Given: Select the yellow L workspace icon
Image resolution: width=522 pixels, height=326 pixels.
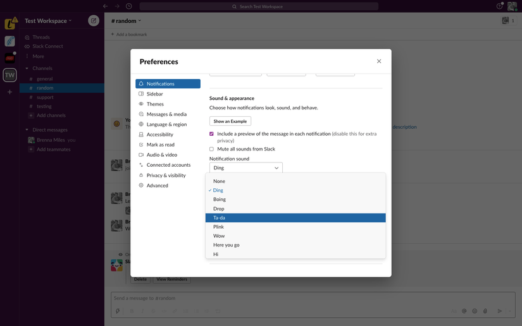Looking at the screenshot, I should coord(10,24).
